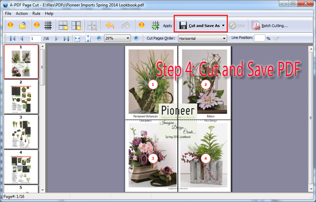
Task: Click cut region marker 4 on the page
Action: [x=205, y=158]
